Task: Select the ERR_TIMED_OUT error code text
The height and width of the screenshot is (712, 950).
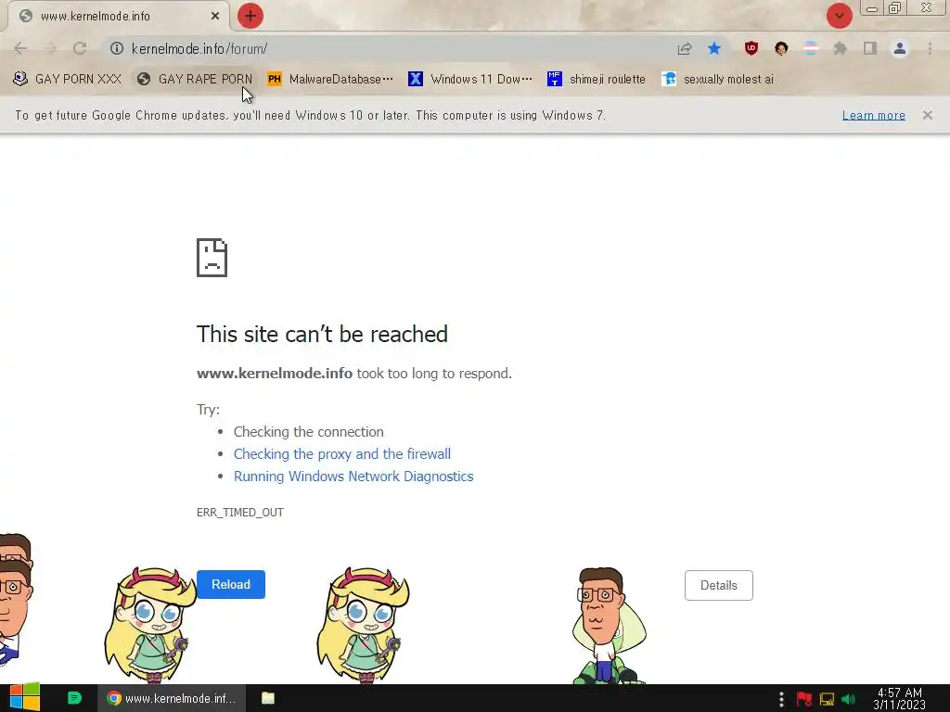Action: 240,512
